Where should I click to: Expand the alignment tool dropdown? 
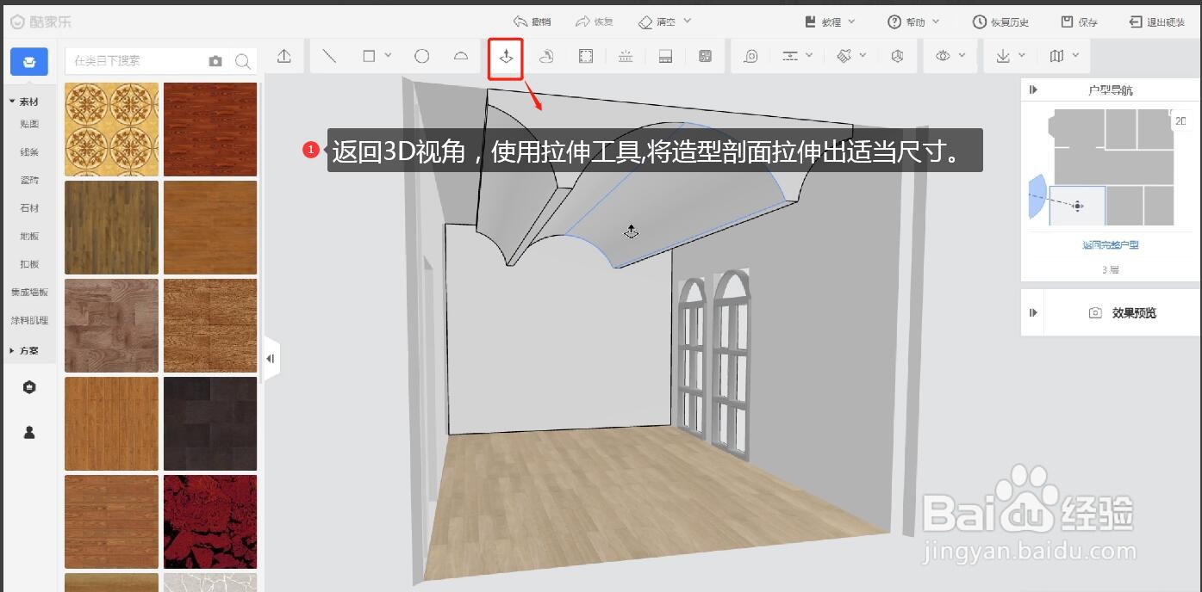tap(809, 56)
